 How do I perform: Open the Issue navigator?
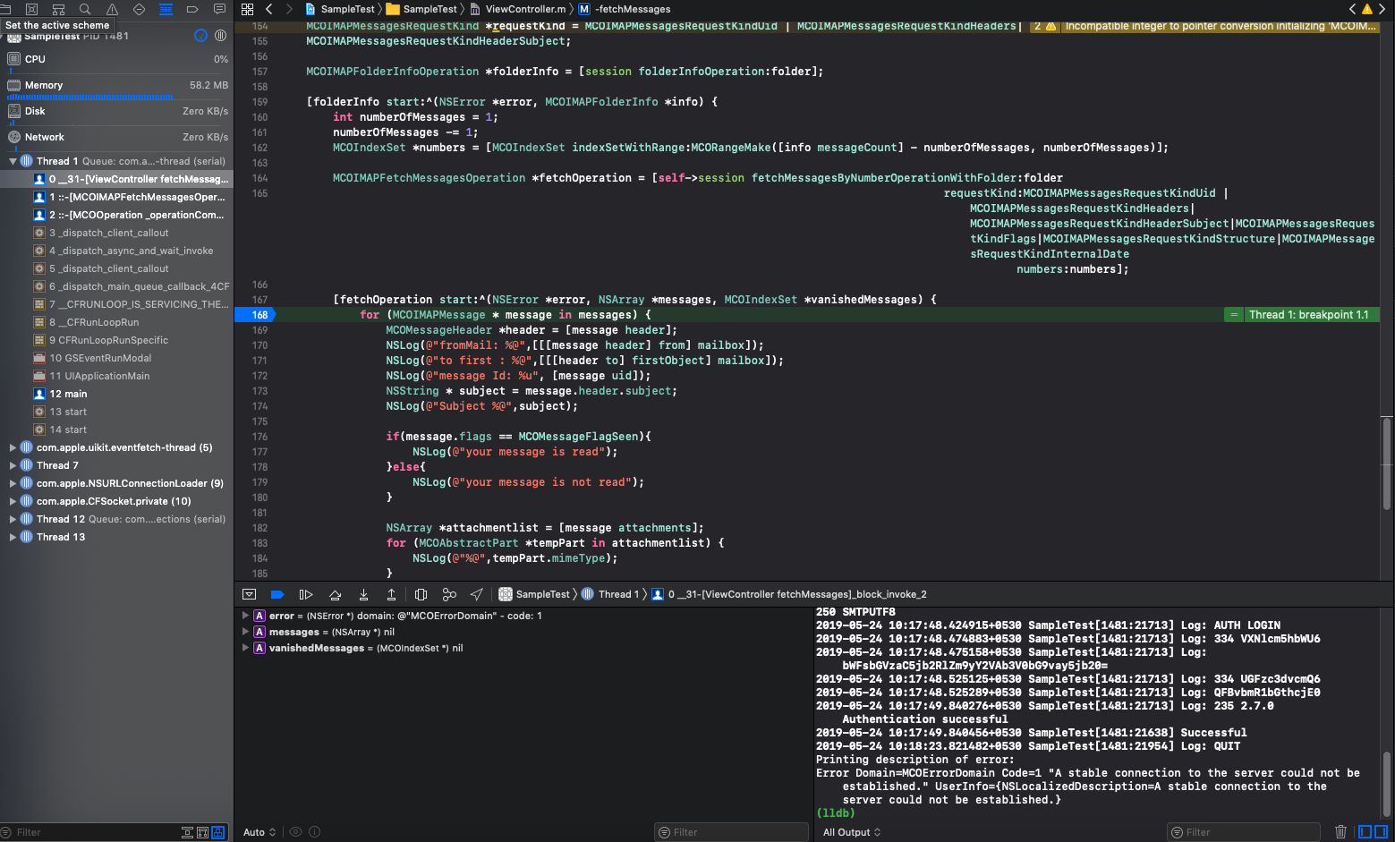point(112,9)
